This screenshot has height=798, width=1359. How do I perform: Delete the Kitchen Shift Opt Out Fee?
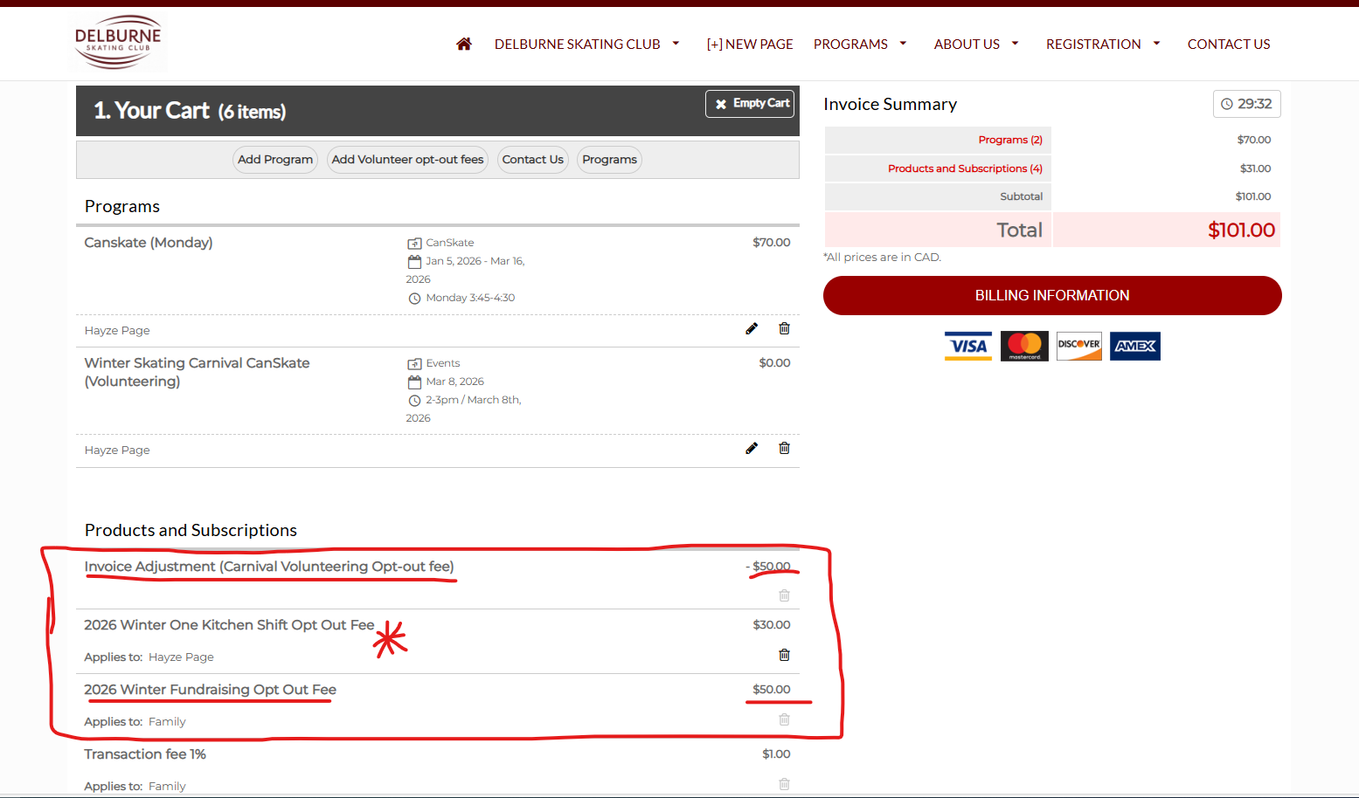[x=784, y=655]
